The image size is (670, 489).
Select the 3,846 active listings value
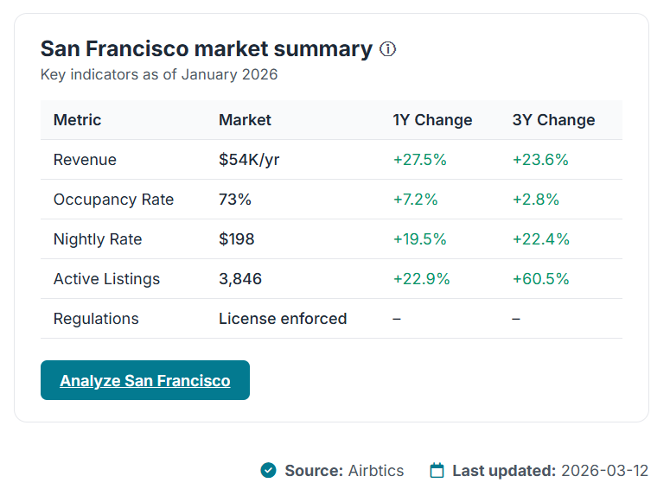240,279
